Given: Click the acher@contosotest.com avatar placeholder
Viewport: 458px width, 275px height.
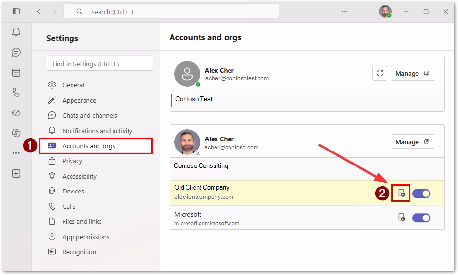Looking at the screenshot, I should (x=187, y=74).
